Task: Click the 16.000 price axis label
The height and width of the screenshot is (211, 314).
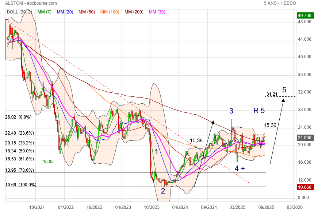Action: [305, 162]
